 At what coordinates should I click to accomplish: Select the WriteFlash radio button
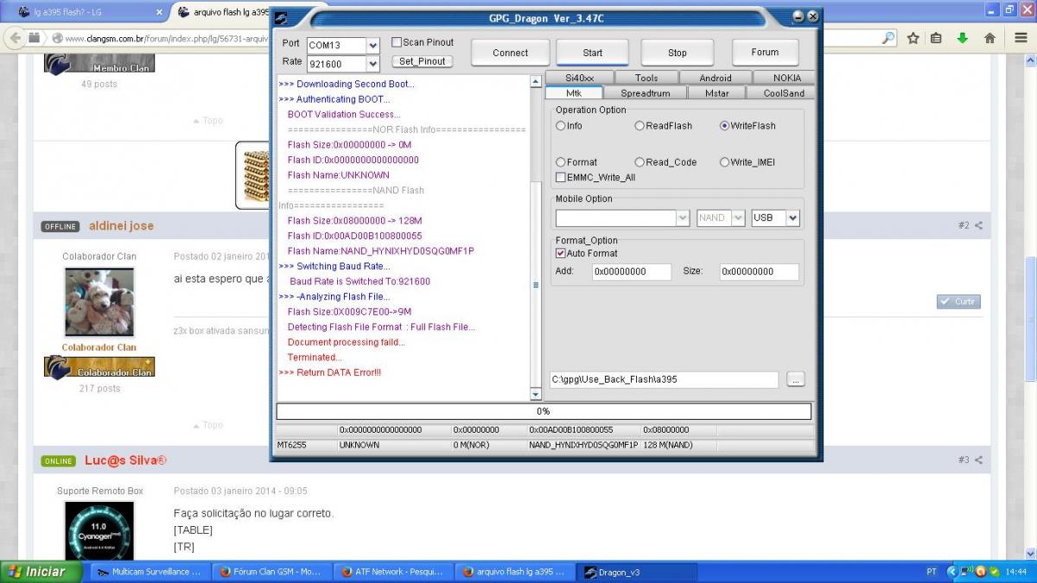click(x=725, y=126)
